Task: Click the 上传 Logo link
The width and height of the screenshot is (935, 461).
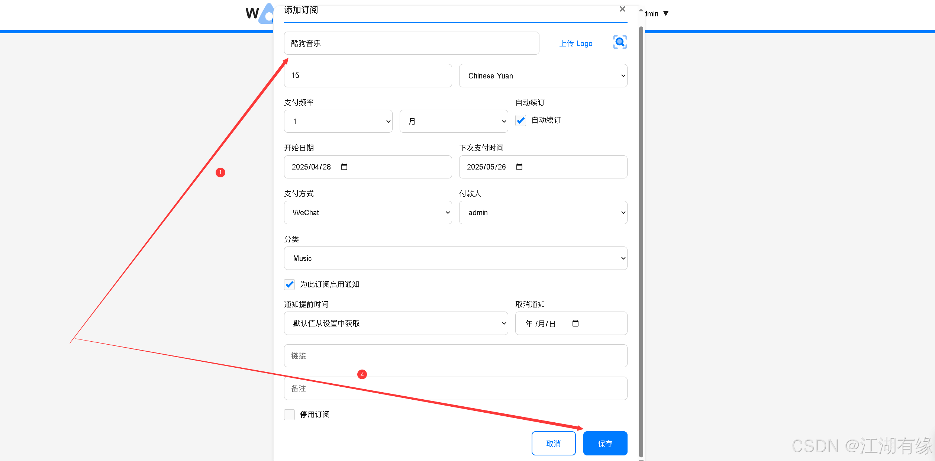Action: coord(575,43)
